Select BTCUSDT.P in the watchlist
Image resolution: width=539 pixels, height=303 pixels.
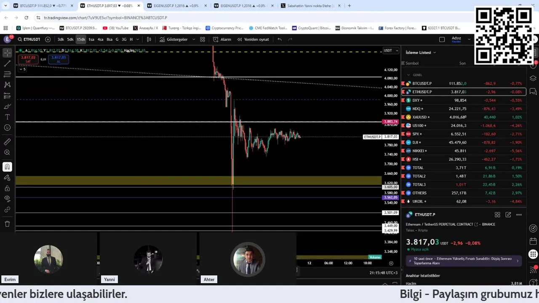point(463,83)
